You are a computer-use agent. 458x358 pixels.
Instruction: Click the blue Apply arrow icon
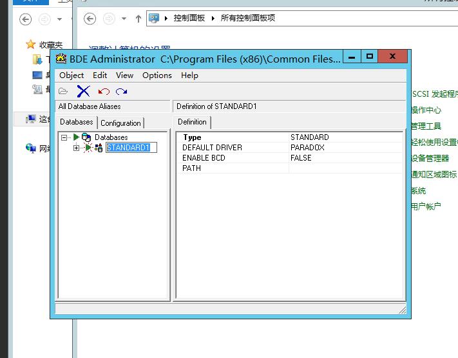tap(121, 92)
